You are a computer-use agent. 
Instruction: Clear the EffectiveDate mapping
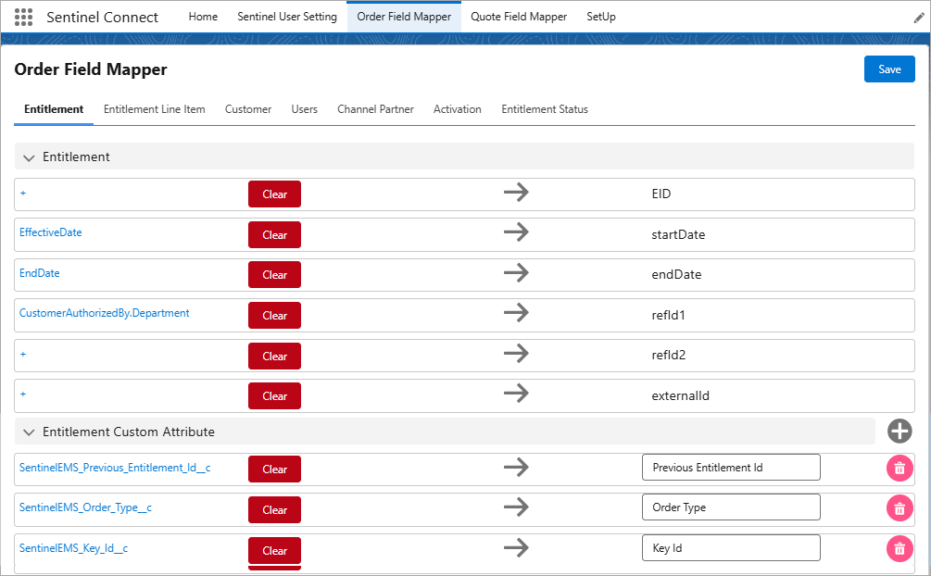point(274,235)
